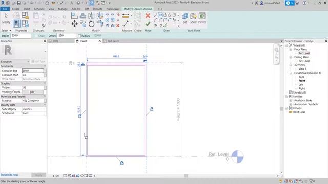The height and width of the screenshot is (184, 328).
Task: Select the Ellipse draw tool
Action: click(155, 25)
